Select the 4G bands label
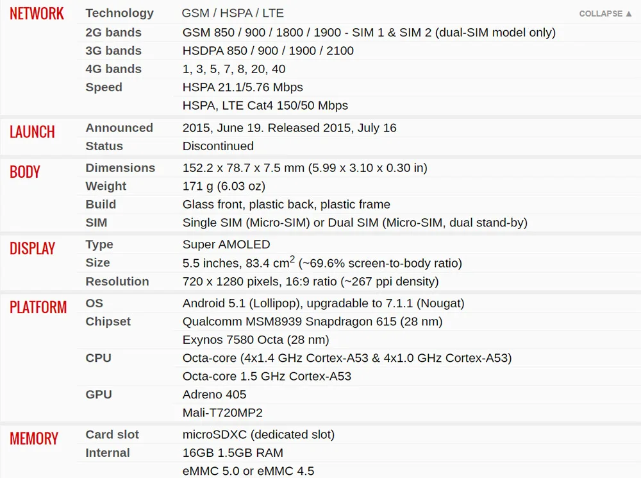641x478 pixels. click(113, 69)
